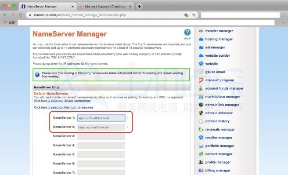Bookmark page with the star icon

[194, 15]
